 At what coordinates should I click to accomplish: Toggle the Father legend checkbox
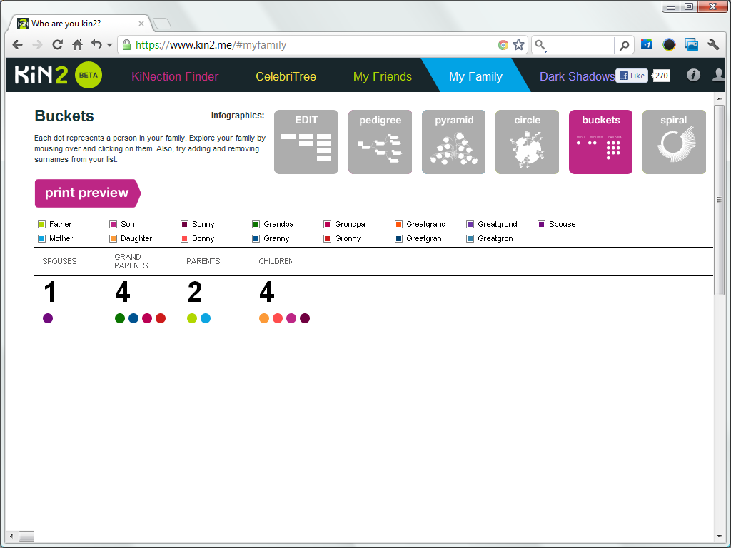pyautogui.click(x=42, y=225)
